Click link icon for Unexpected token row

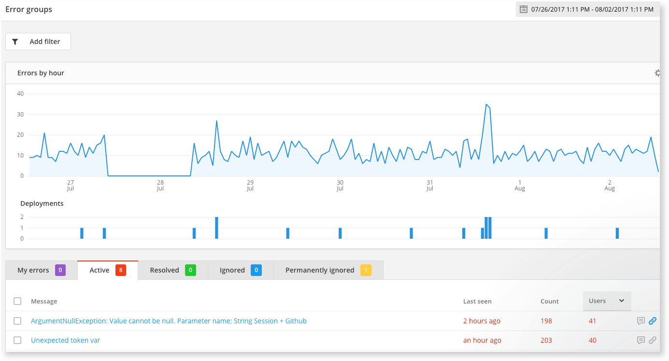point(652,340)
